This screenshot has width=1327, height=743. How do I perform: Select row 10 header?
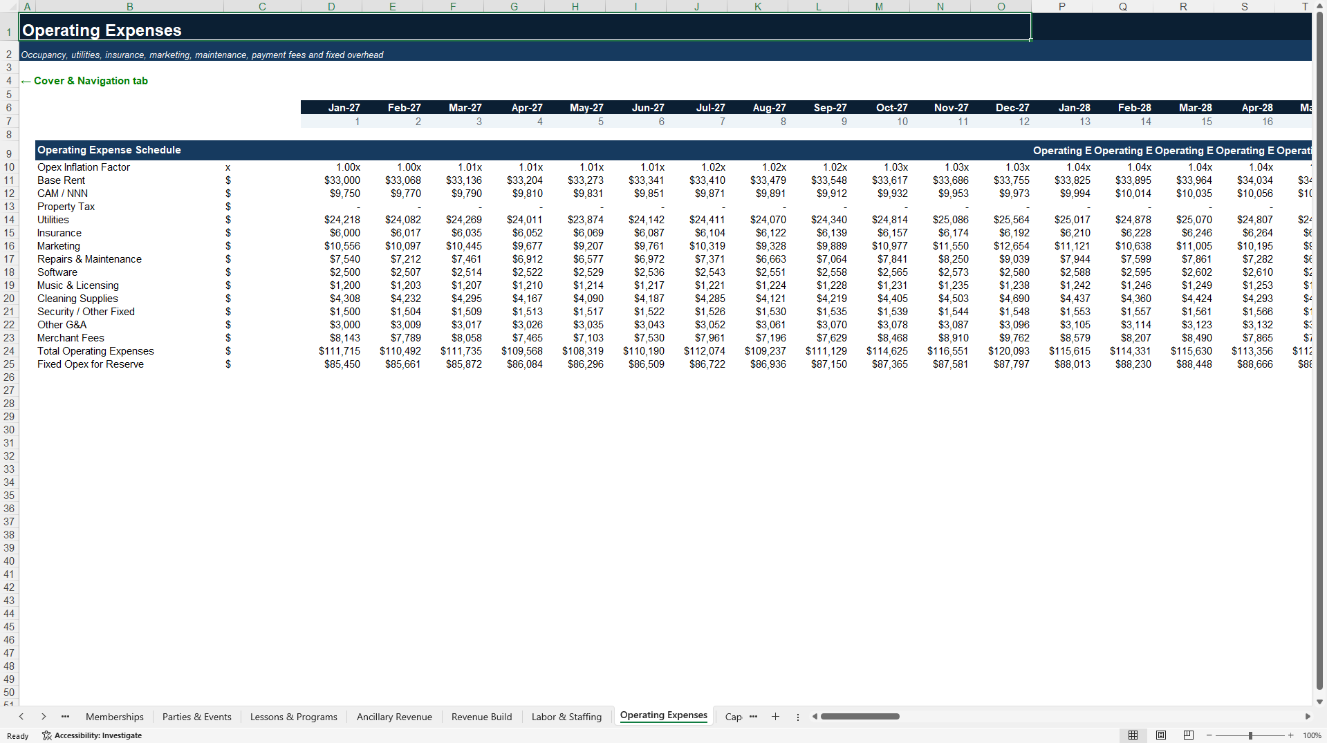coord(9,167)
